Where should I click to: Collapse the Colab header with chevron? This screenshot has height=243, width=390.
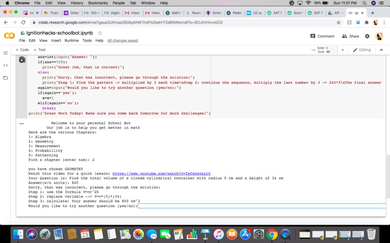tap(381, 50)
